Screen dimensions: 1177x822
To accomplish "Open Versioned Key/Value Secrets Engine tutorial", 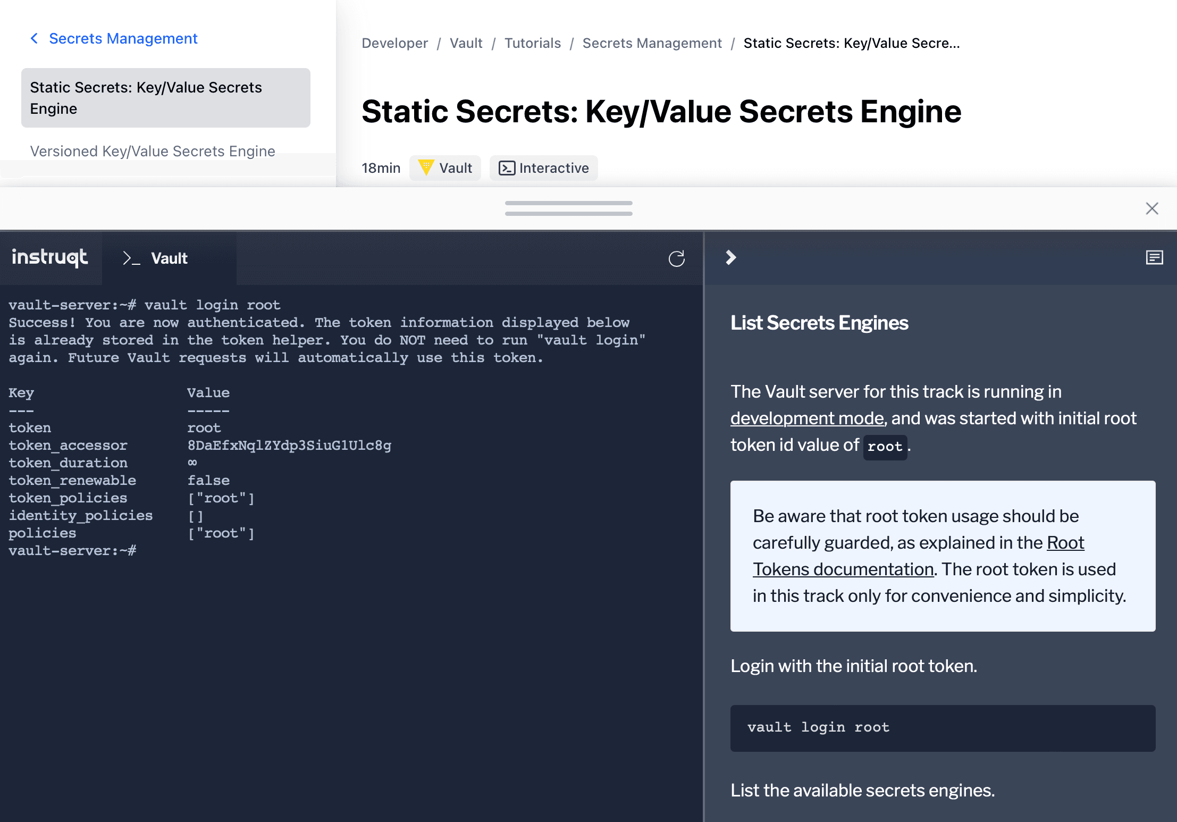I will 153,152.
